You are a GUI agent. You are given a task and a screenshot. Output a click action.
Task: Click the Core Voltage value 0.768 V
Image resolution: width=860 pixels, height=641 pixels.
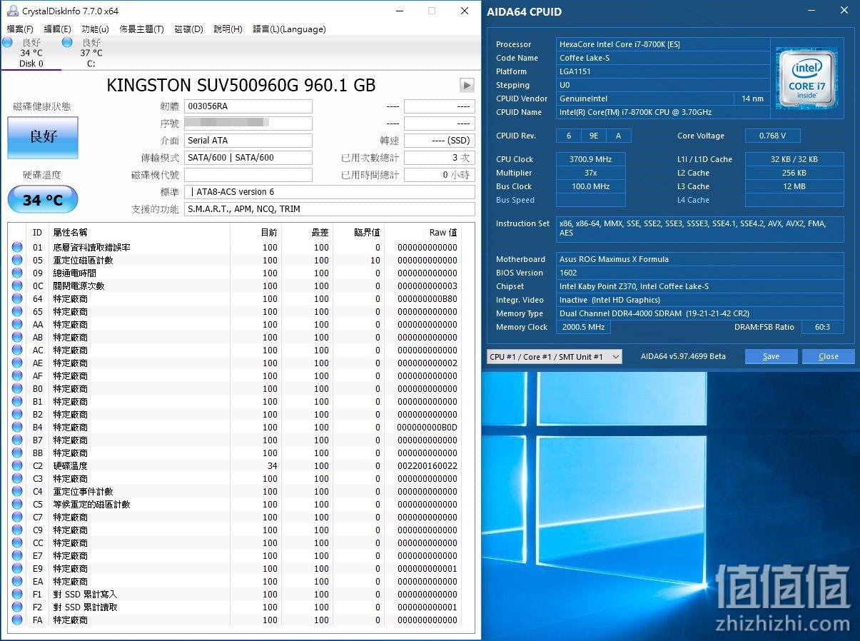tap(772, 136)
